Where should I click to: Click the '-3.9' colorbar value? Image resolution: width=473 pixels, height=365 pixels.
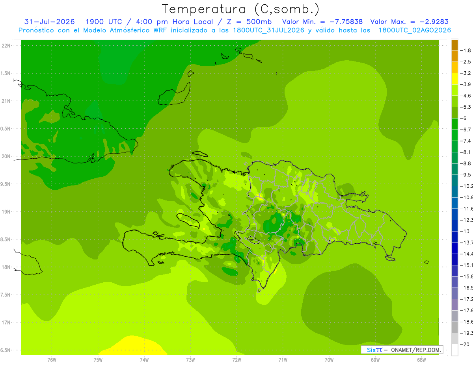pos(466,84)
